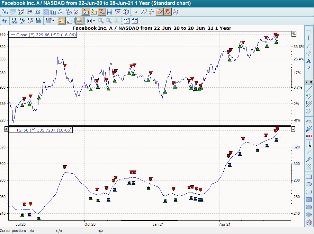The height and width of the screenshot is (234, 314).
Task: Open the Ln logarithmic scale tool
Action: pos(79,20)
